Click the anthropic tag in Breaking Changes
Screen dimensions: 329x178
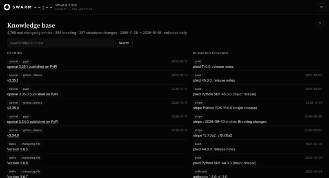pos(201,171)
